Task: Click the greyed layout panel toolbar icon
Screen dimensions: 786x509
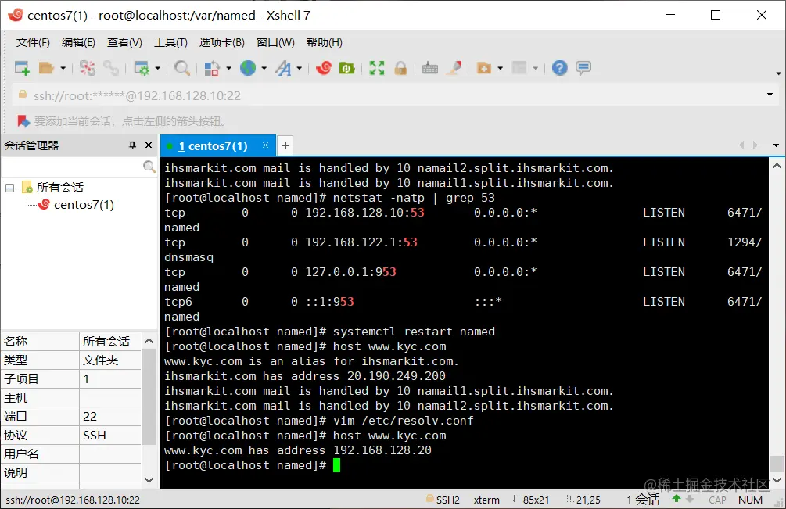Action: (x=520, y=68)
